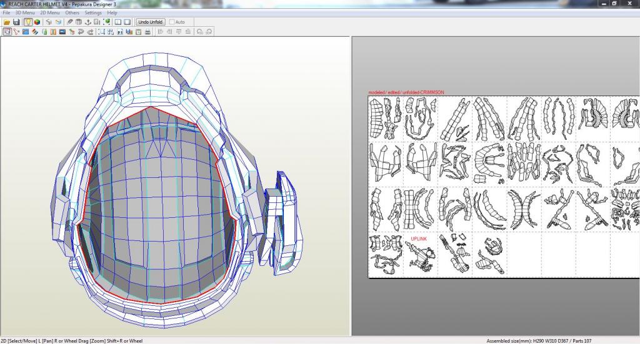This screenshot has width=640, height=344.
Task: Click the blue panel icon in second toolbar
Action: click(x=25, y=32)
